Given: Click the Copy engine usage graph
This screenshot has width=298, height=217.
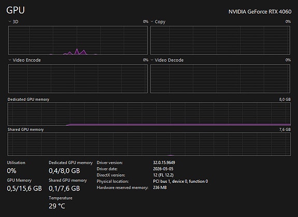Looking at the screenshot, I should click(220, 40).
